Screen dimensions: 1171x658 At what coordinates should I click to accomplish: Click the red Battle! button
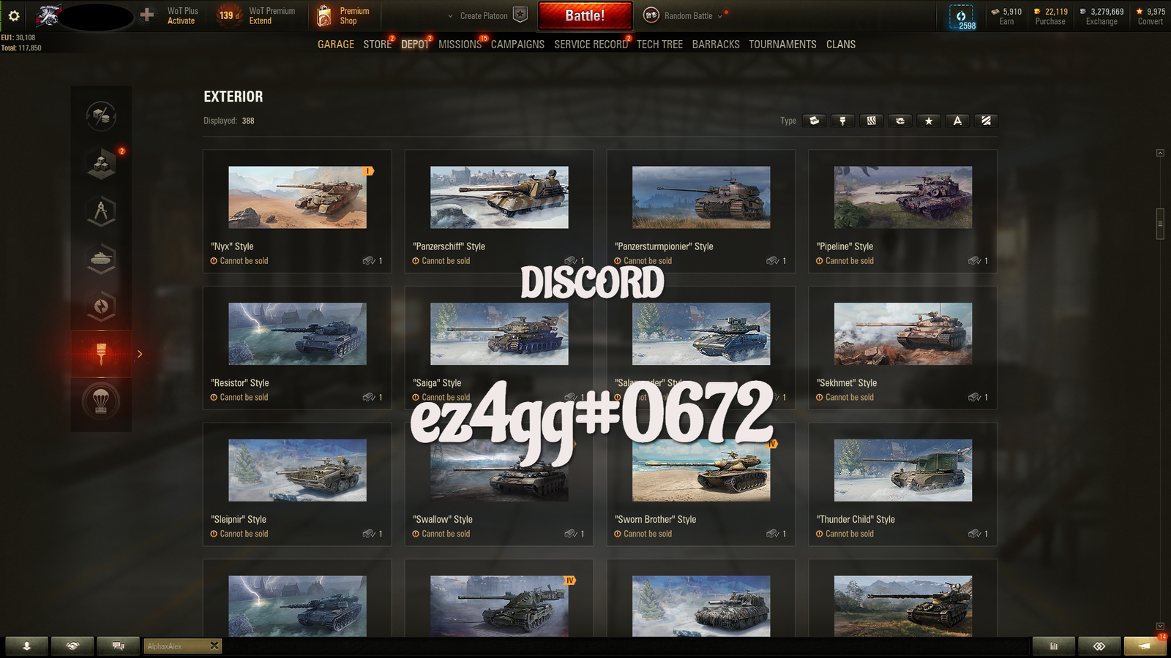[585, 15]
